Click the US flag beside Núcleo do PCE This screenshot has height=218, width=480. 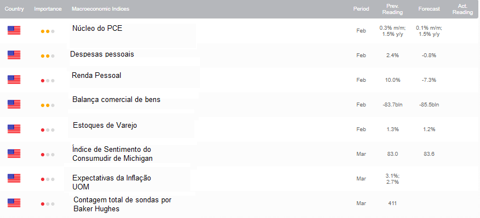(x=14, y=31)
